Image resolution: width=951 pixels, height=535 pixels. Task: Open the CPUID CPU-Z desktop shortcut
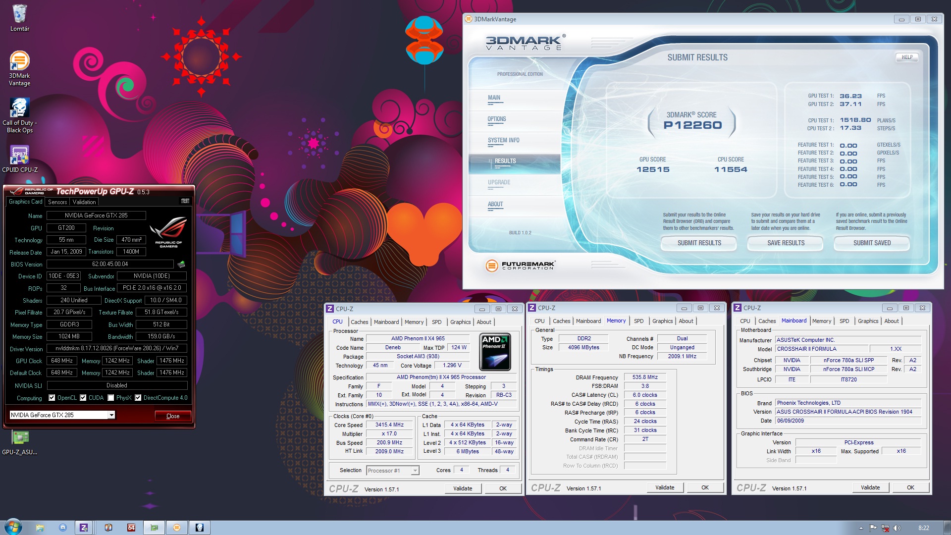click(19, 155)
